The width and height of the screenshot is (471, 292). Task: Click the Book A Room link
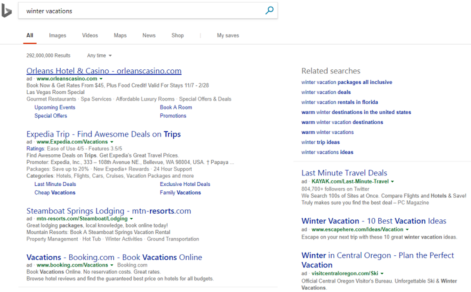[176, 108]
